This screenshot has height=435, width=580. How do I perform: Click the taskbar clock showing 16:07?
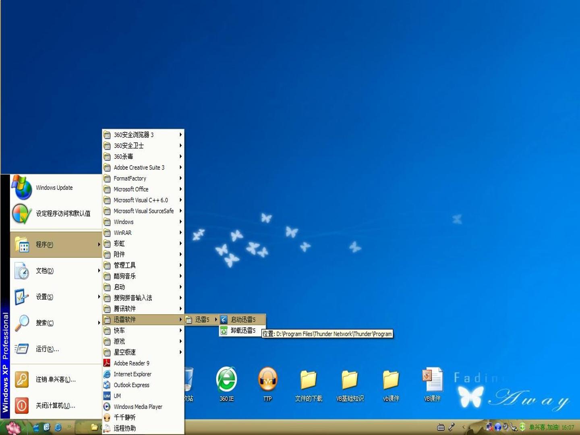[568, 427]
